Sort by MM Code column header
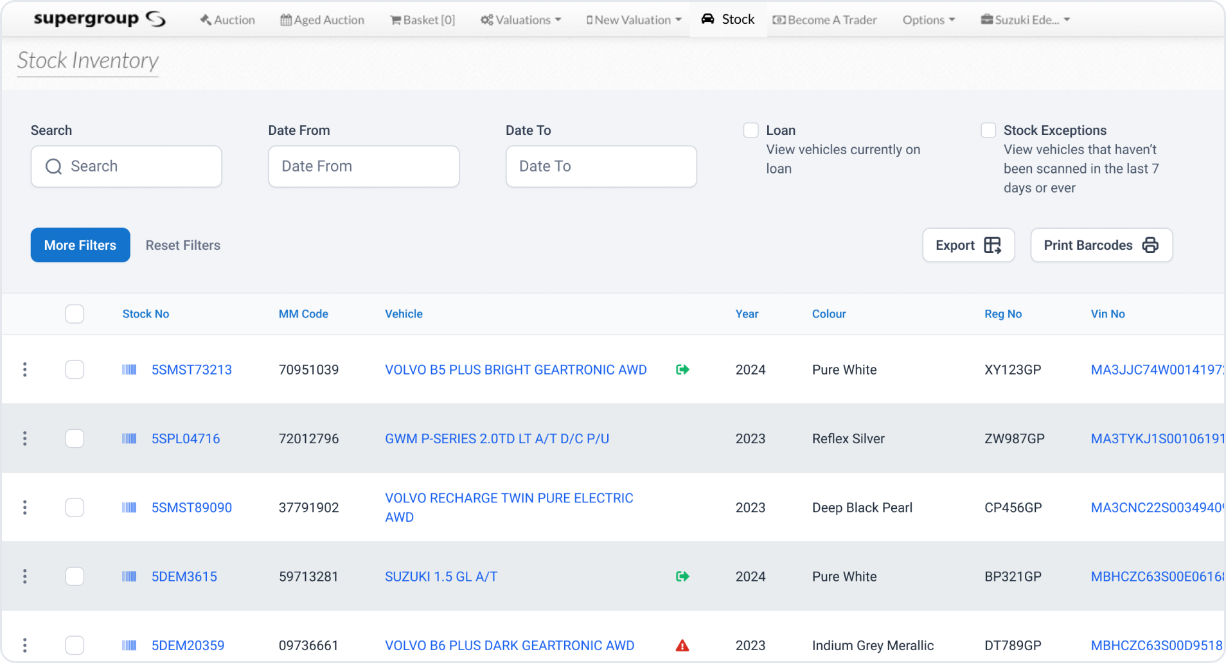 point(303,314)
